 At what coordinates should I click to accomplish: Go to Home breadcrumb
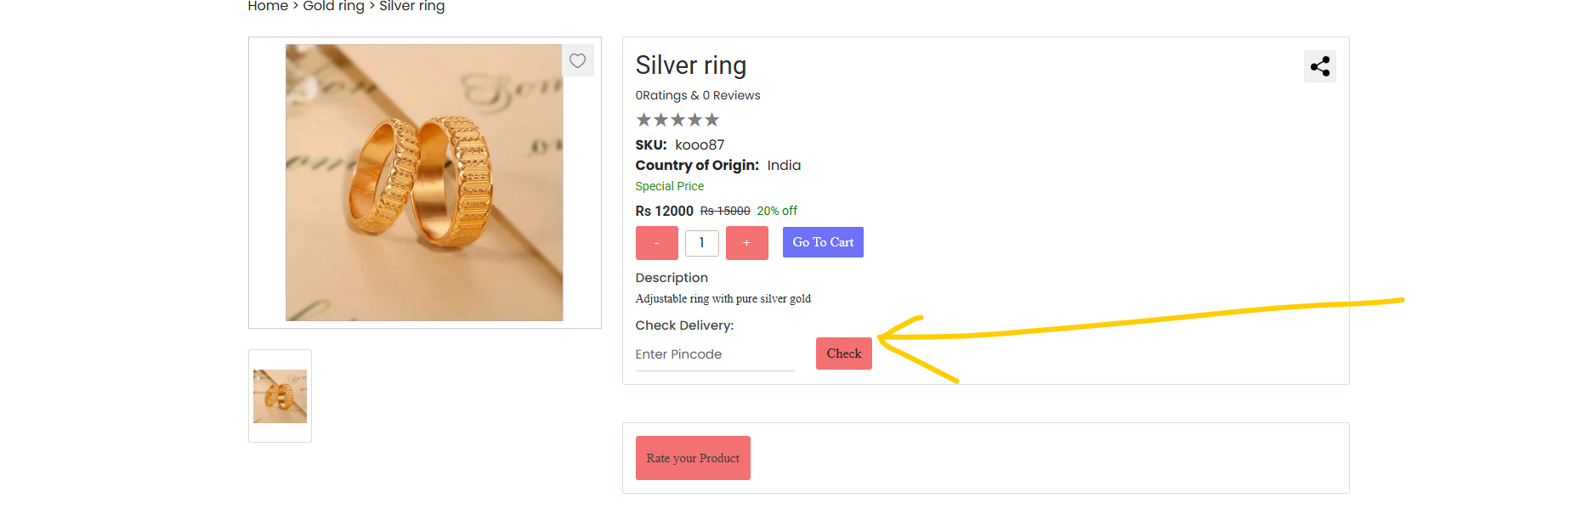pyautogui.click(x=268, y=6)
